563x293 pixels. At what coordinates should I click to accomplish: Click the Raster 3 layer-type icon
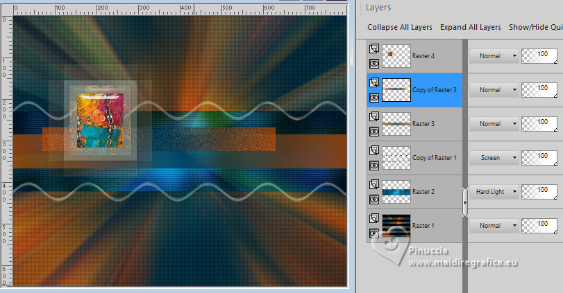click(x=373, y=116)
